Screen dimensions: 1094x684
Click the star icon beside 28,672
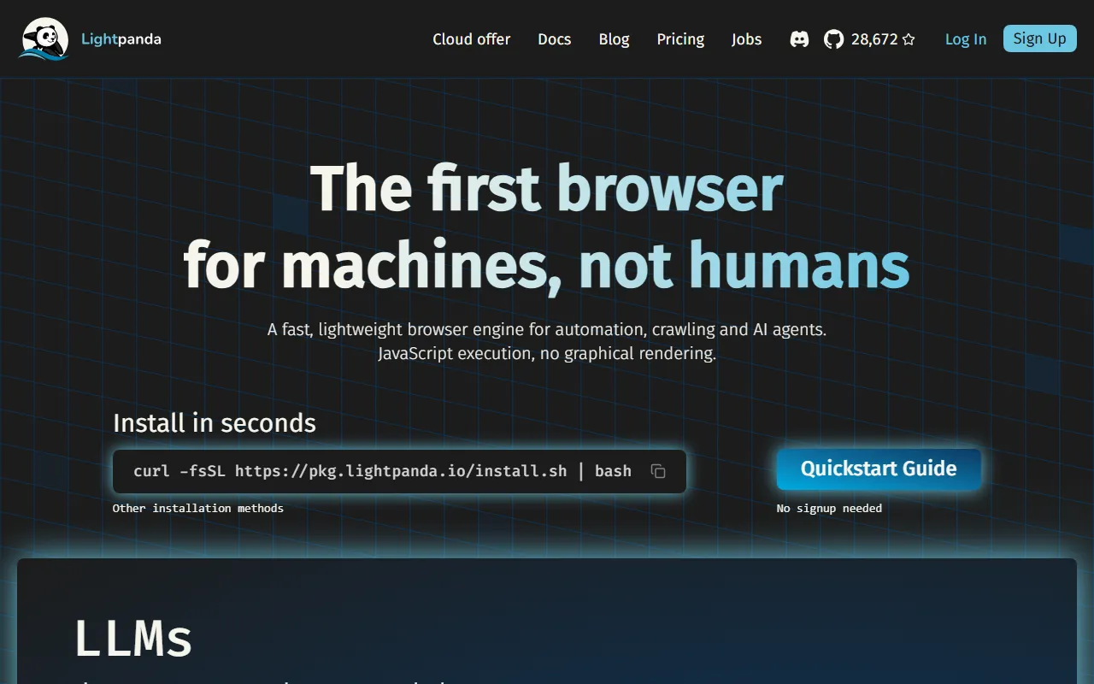pyautogui.click(x=909, y=39)
